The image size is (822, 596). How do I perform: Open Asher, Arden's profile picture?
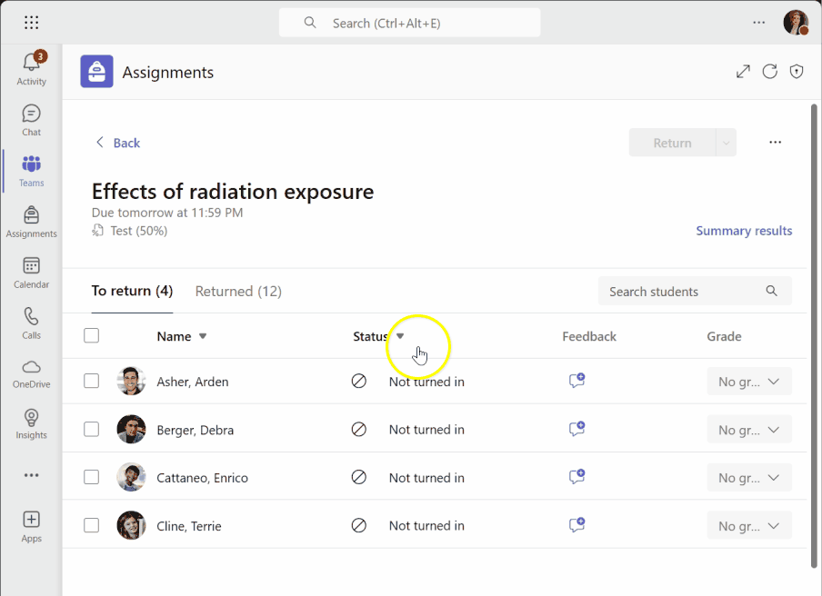(x=131, y=381)
